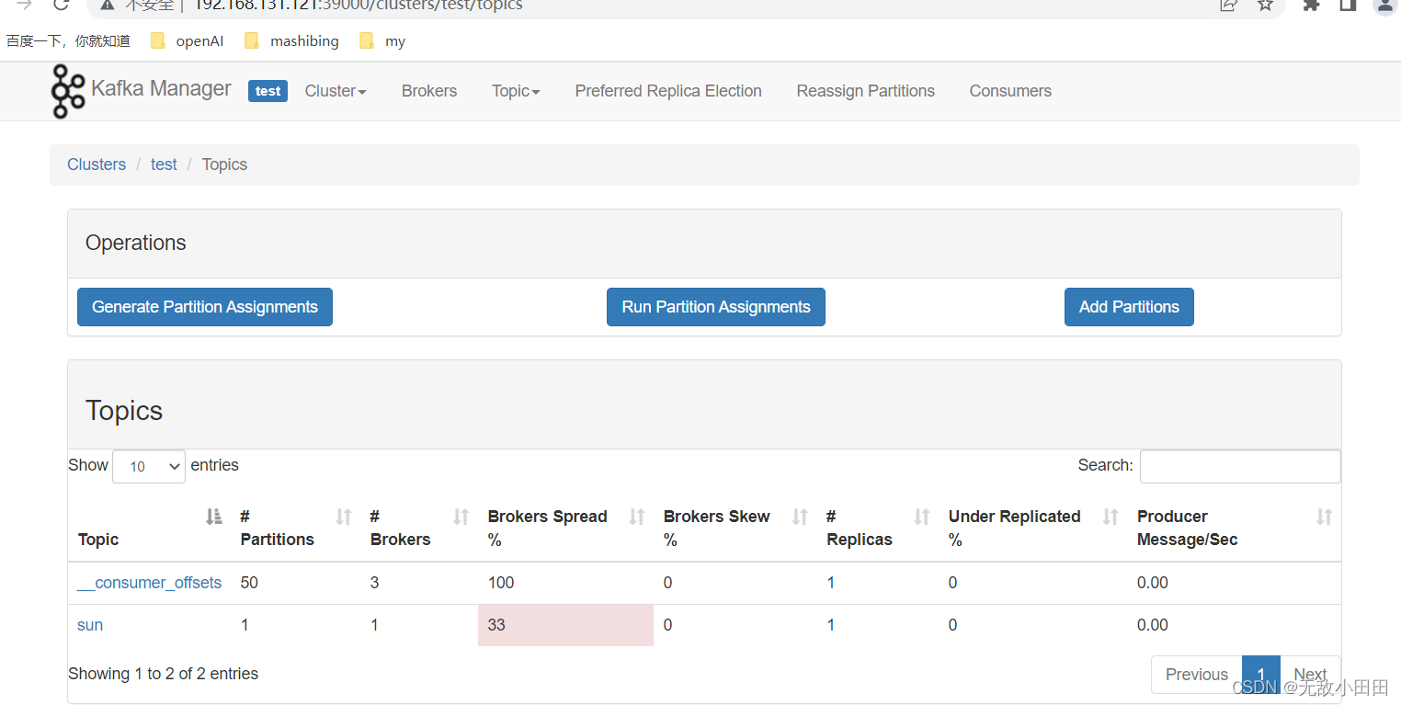Screen dimensions: 1401x705
Task: Reload the page with the browser refresh icon
Action: click(x=62, y=5)
